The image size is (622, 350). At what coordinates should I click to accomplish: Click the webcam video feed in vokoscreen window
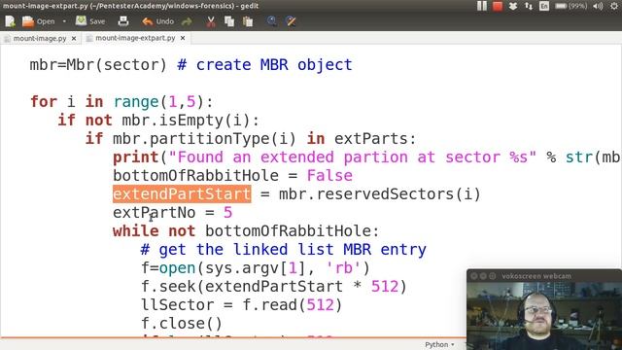click(x=544, y=316)
